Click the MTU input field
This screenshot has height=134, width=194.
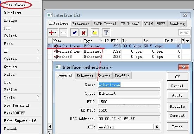(129, 102)
